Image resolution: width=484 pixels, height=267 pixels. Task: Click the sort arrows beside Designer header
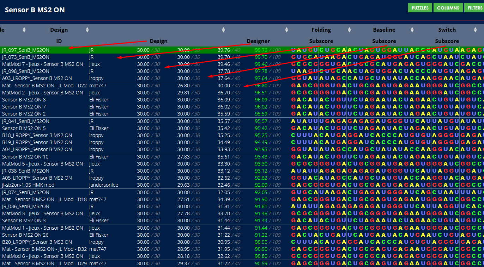point(286,30)
